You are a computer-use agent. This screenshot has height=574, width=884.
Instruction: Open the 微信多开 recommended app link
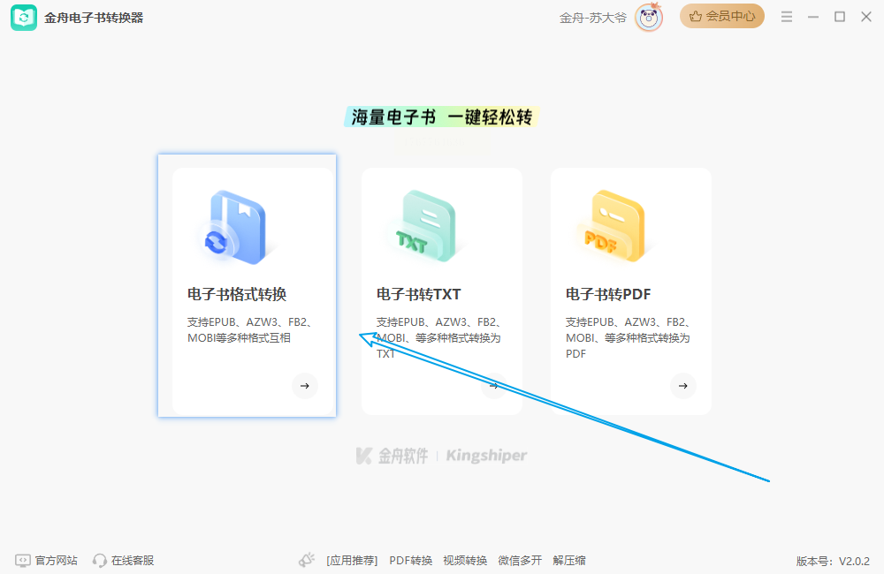click(x=520, y=561)
